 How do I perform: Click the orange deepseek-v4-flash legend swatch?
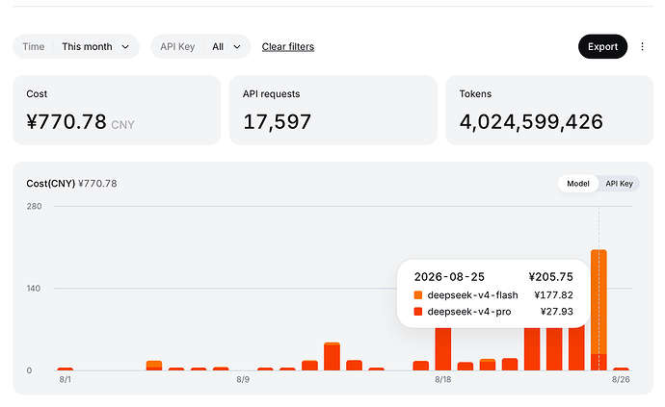coord(418,294)
